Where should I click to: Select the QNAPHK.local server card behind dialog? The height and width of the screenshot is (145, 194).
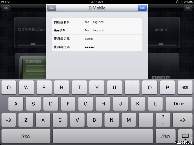[x=30, y=32]
